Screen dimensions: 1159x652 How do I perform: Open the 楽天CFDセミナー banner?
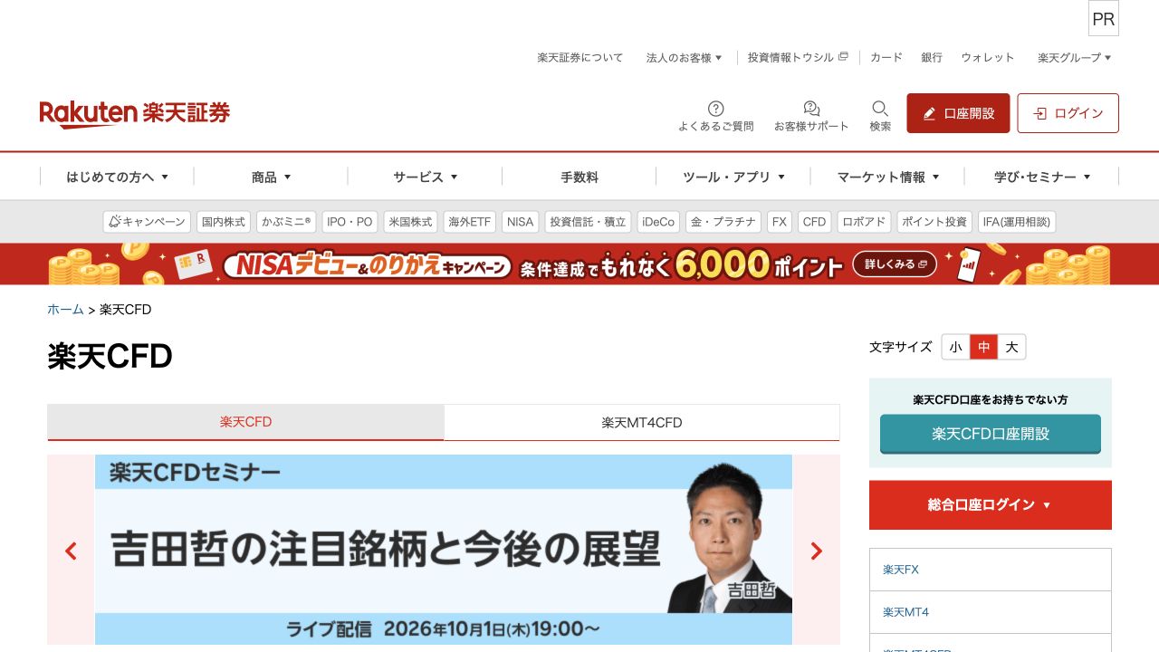coord(444,550)
